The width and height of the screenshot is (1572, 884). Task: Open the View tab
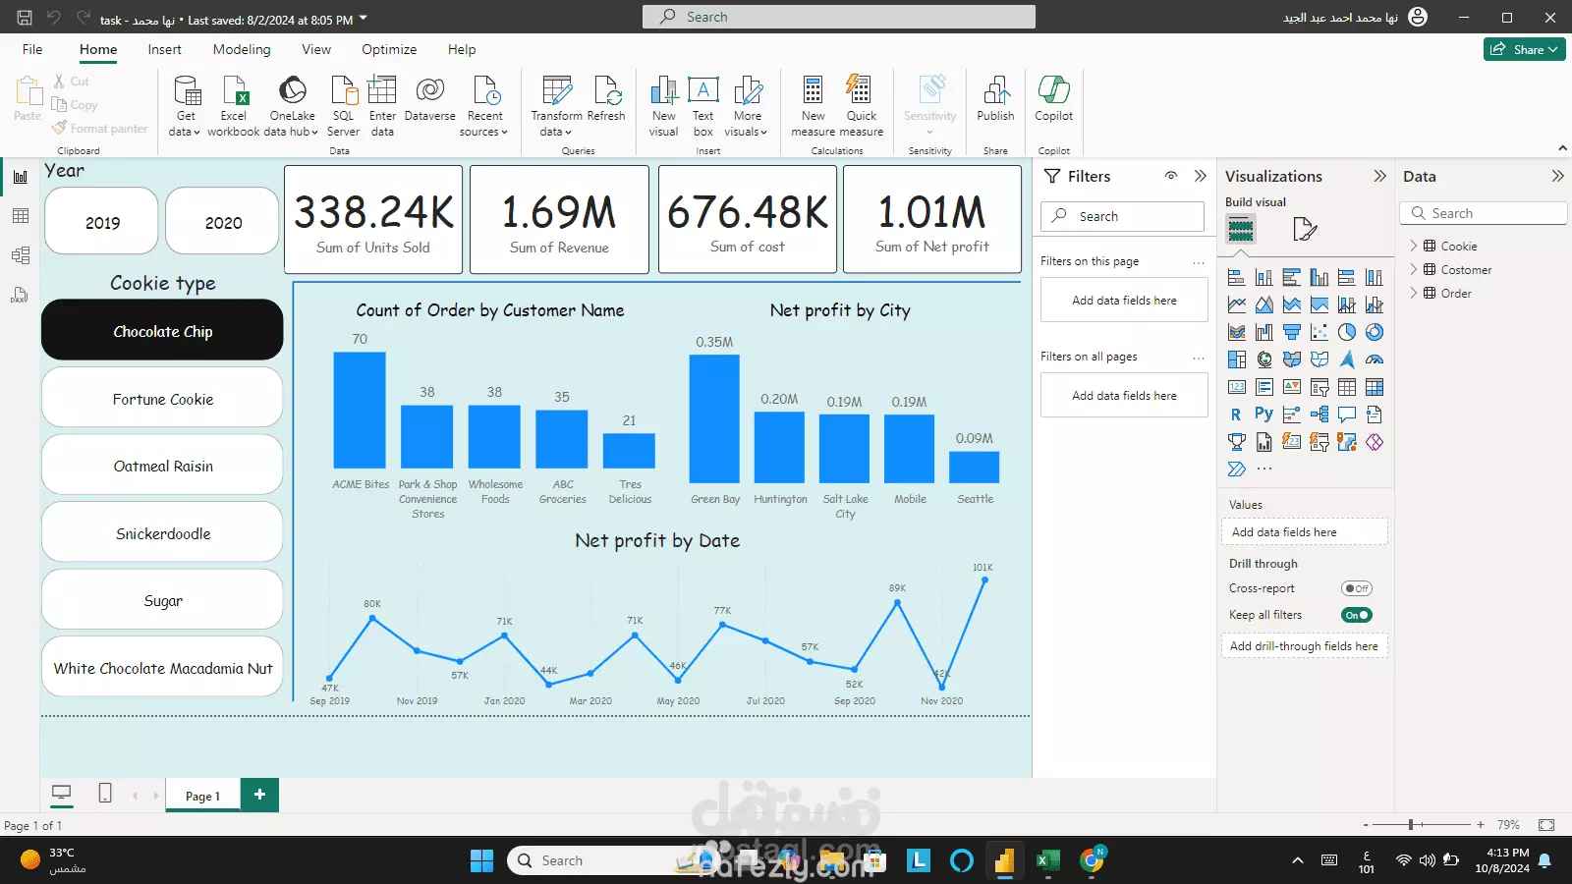click(316, 49)
